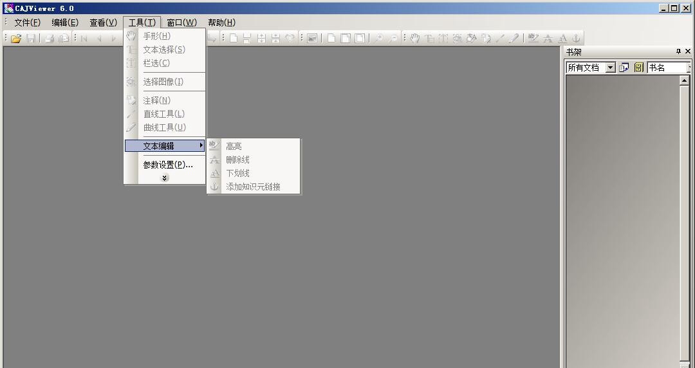
Task: Select 高亮 in the submenu
Action: (x=254, y=146)
